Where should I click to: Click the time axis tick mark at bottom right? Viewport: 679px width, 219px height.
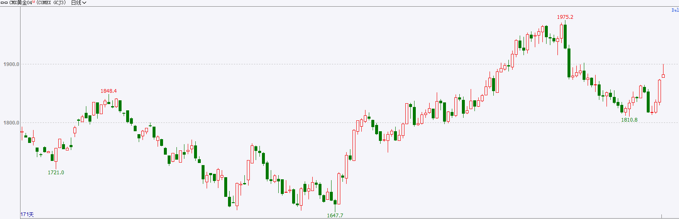pos(661,216)
